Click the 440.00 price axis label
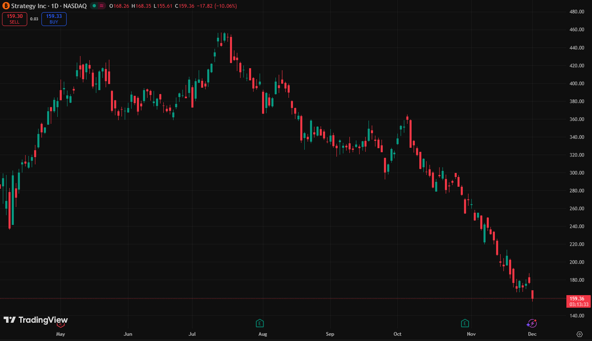The image size is (592, 341). pyautogui.click(x=577, y=48)
